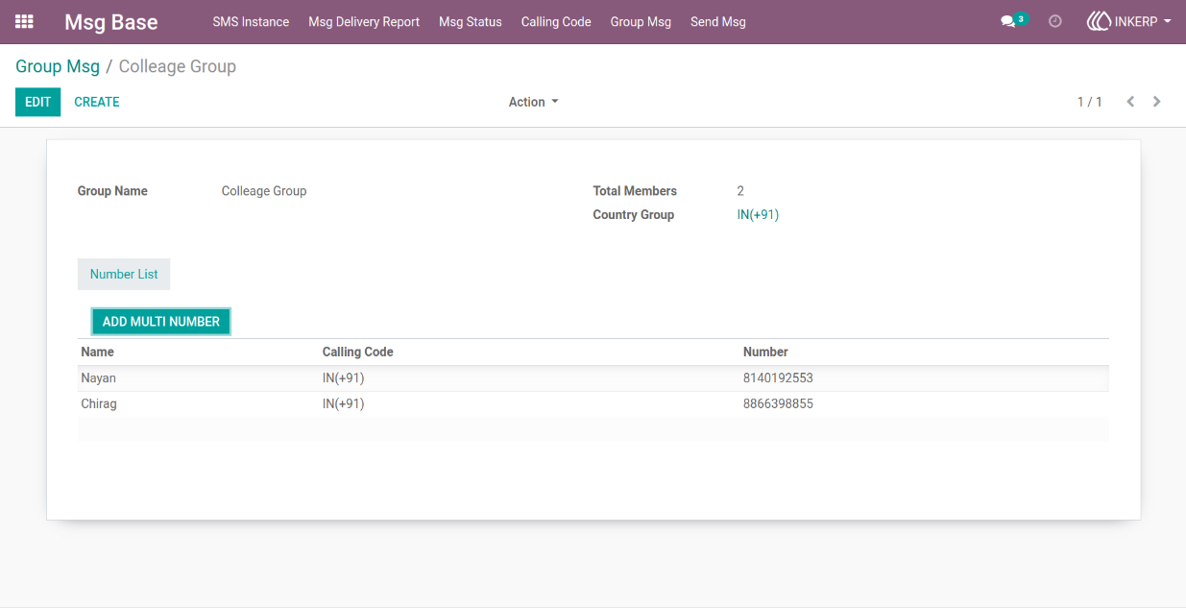Click the ADD MULTI NUMBER button
Viewport: 1186px width, 608px height.
[161, 322]
